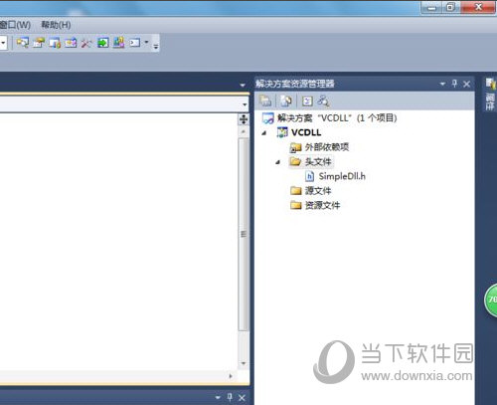Close the 解决方案资源管理器 panel
This screenshot has height=405, width=497.
coord(466,84)
